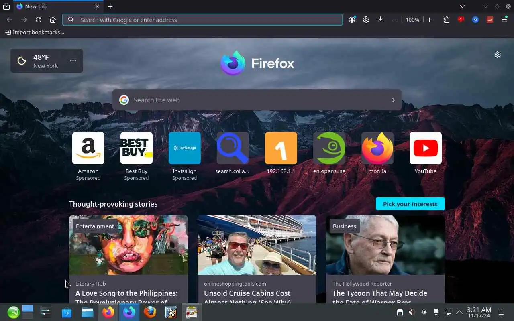Open the orange Firefox taskbar icon

(108, 312)
